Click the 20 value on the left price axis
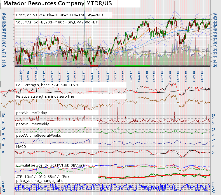This screenshot has width=221, height=195. pos(4,66)
